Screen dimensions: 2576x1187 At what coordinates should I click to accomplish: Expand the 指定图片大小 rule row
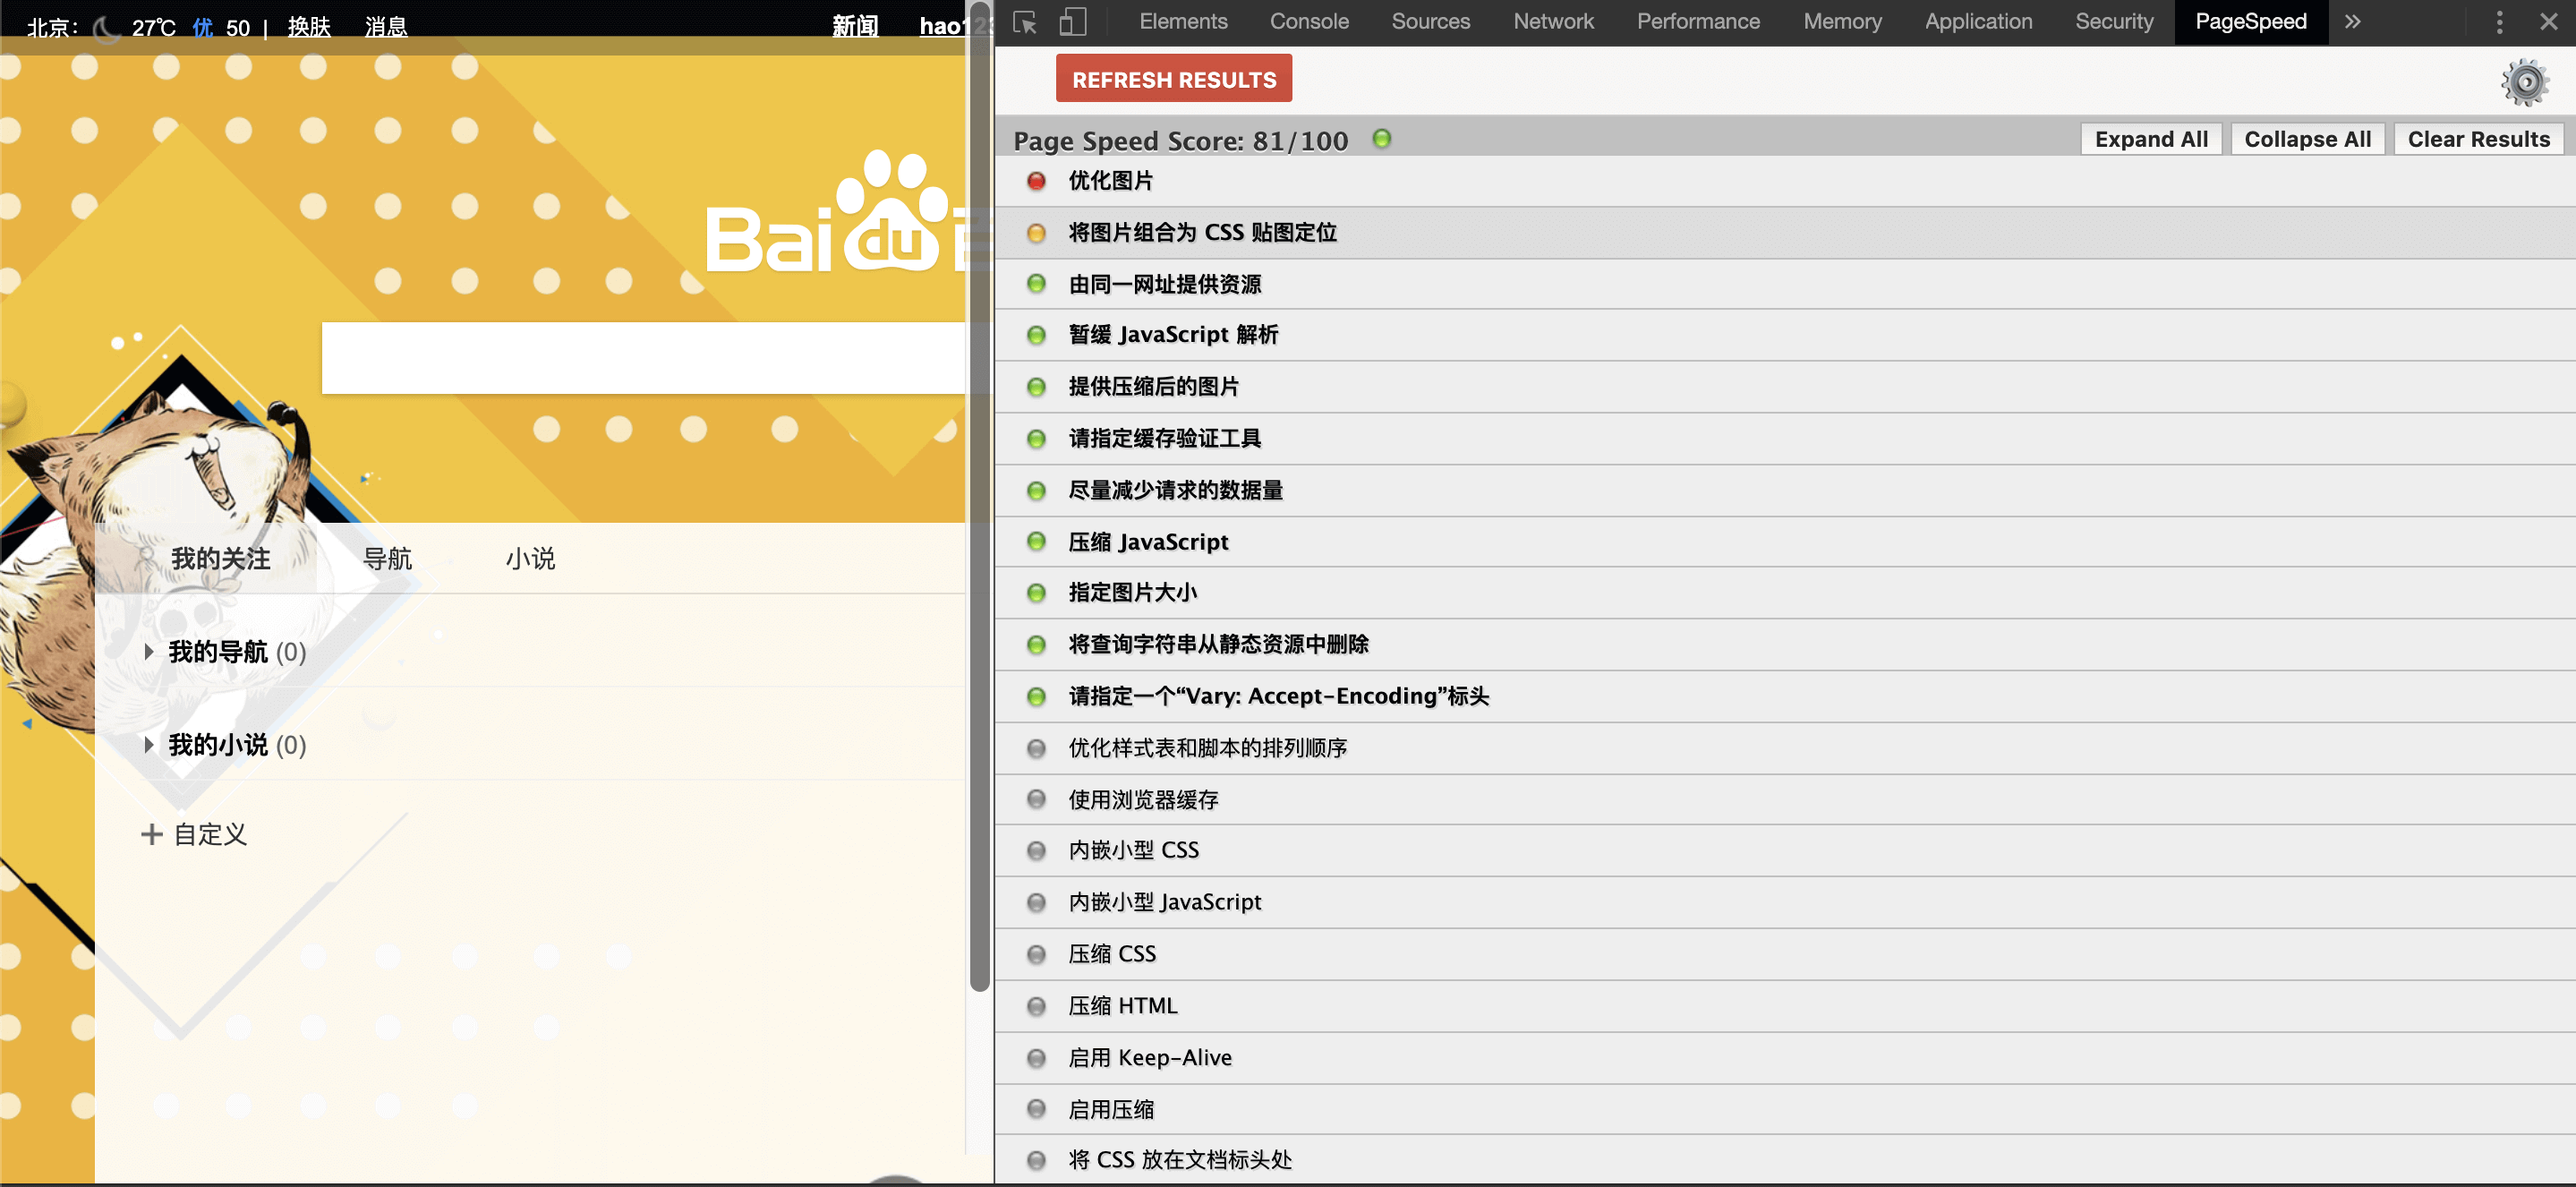coord(1785,593)
